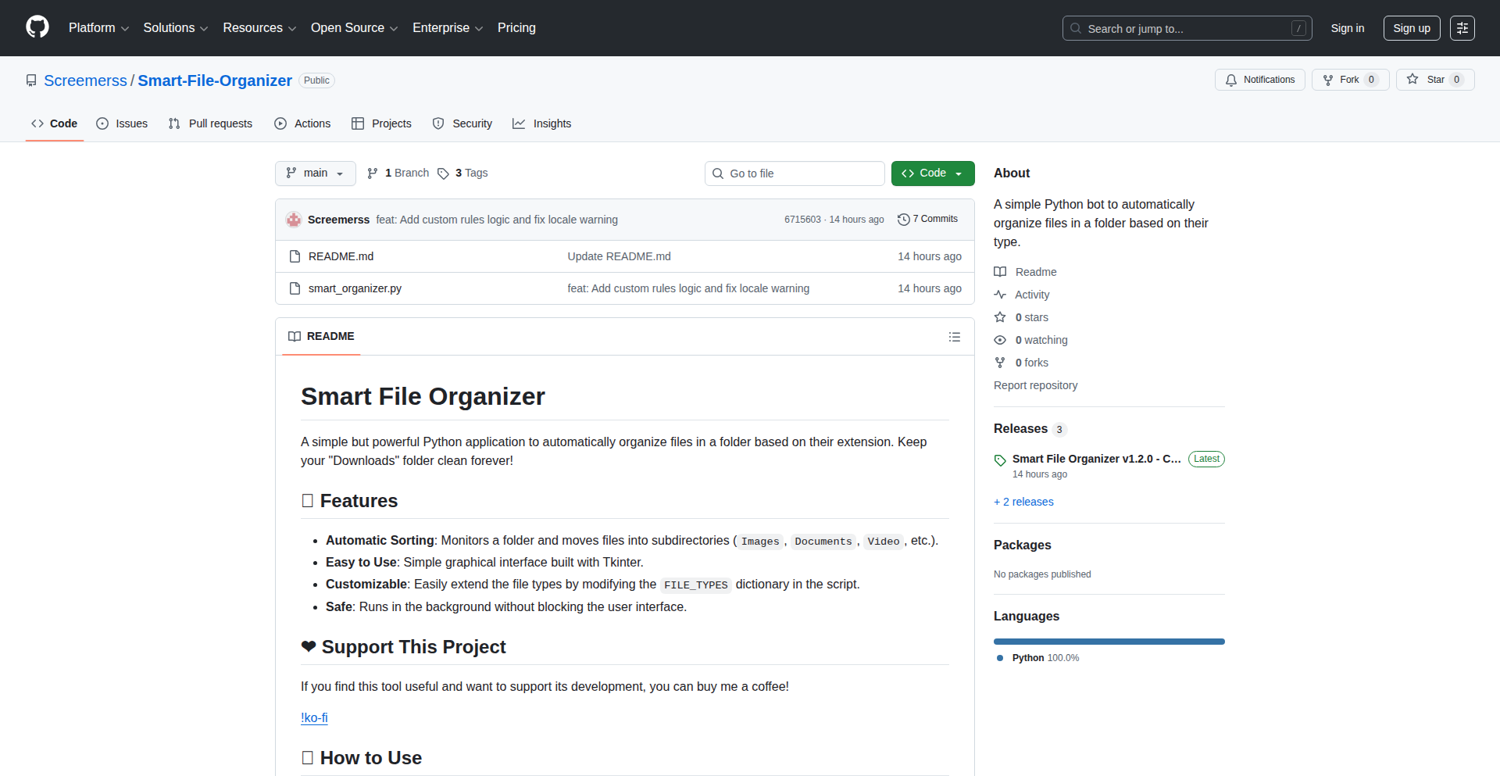Click the GitHub logo icon

click(37, 27)
